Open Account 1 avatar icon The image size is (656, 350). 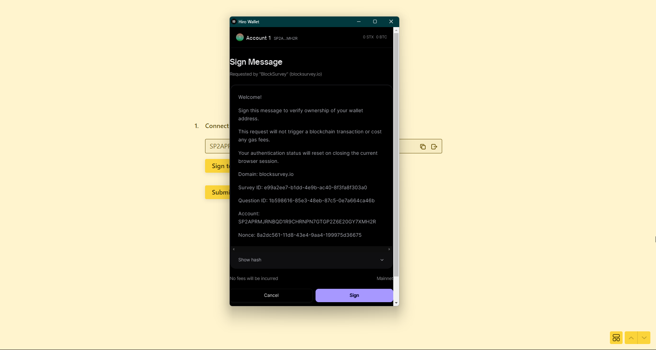[x=240, y=37]
